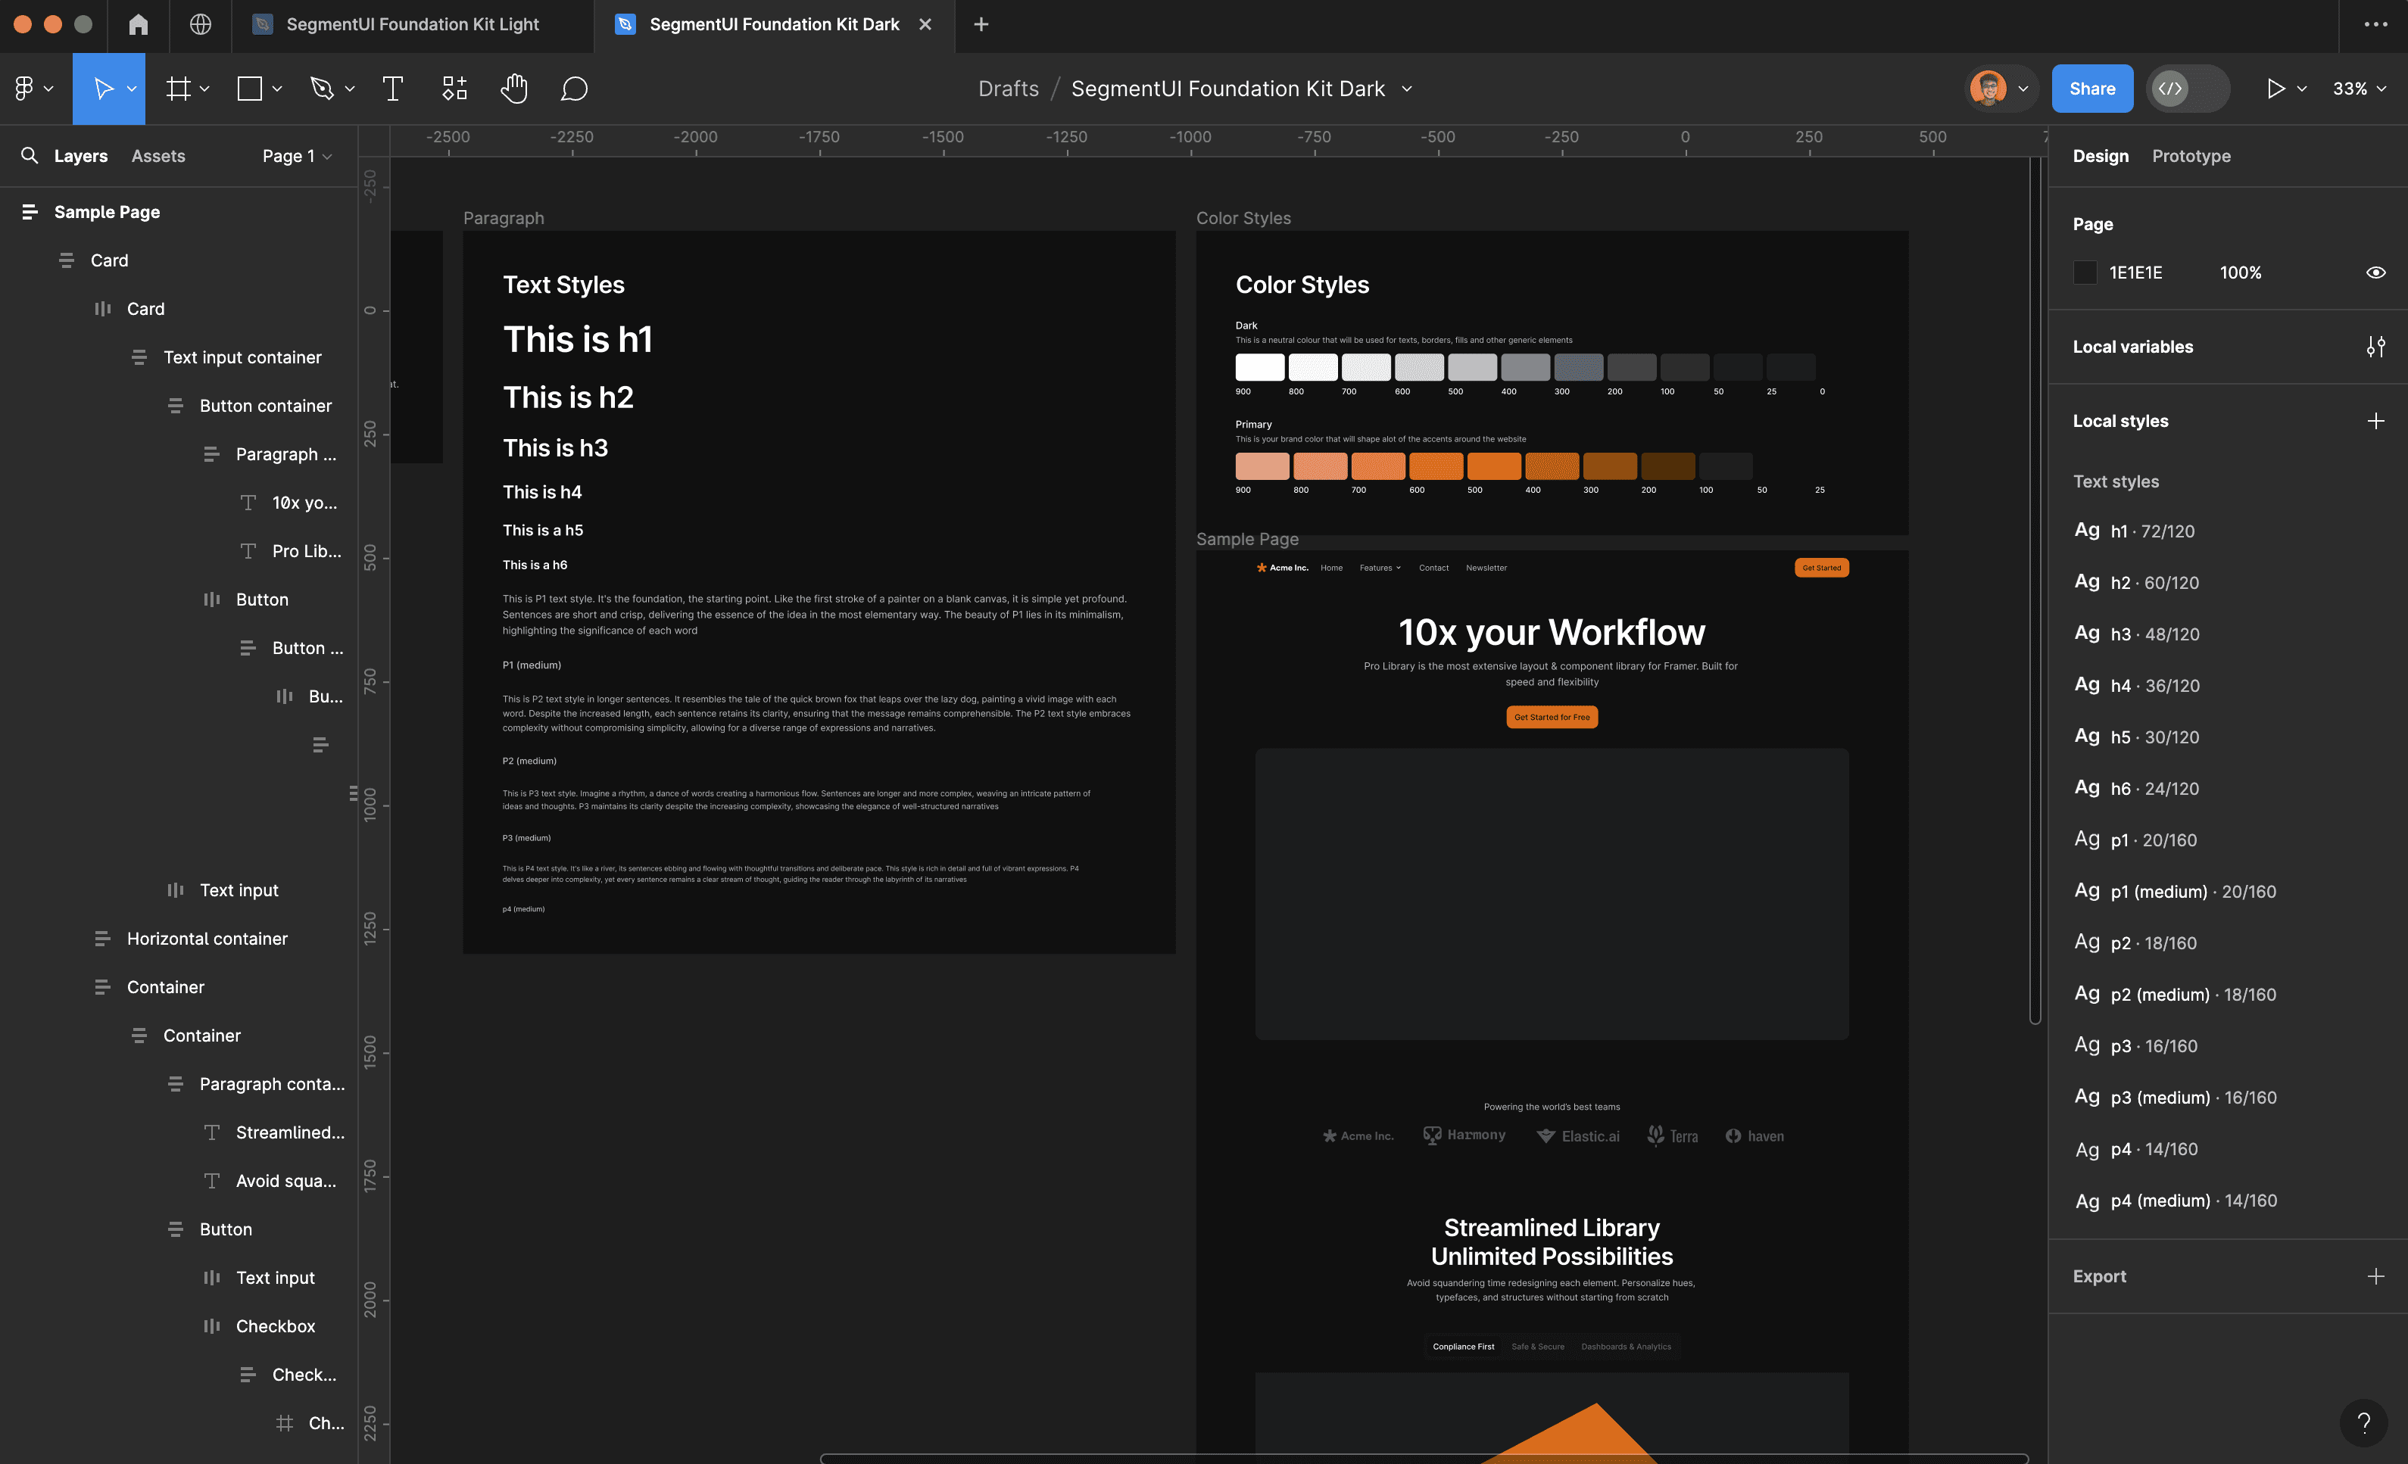Open the Figma main menu
The image size is (2408, 1464).
[x=26, y=88]
